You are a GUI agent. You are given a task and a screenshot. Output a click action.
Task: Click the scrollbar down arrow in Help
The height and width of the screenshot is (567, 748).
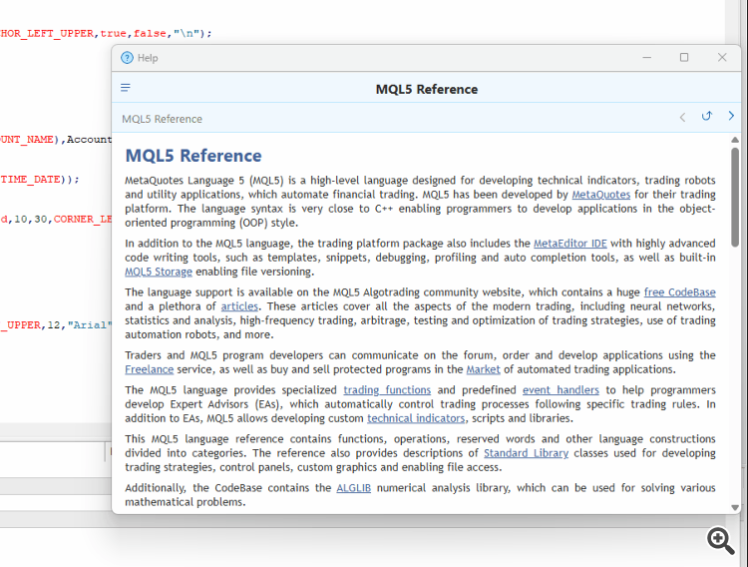(735, 508)
